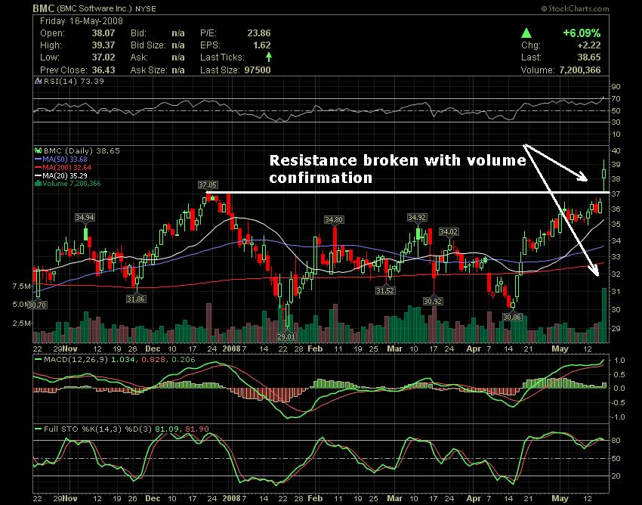Click the EPS value 1.62

click(x=262, y=45)
